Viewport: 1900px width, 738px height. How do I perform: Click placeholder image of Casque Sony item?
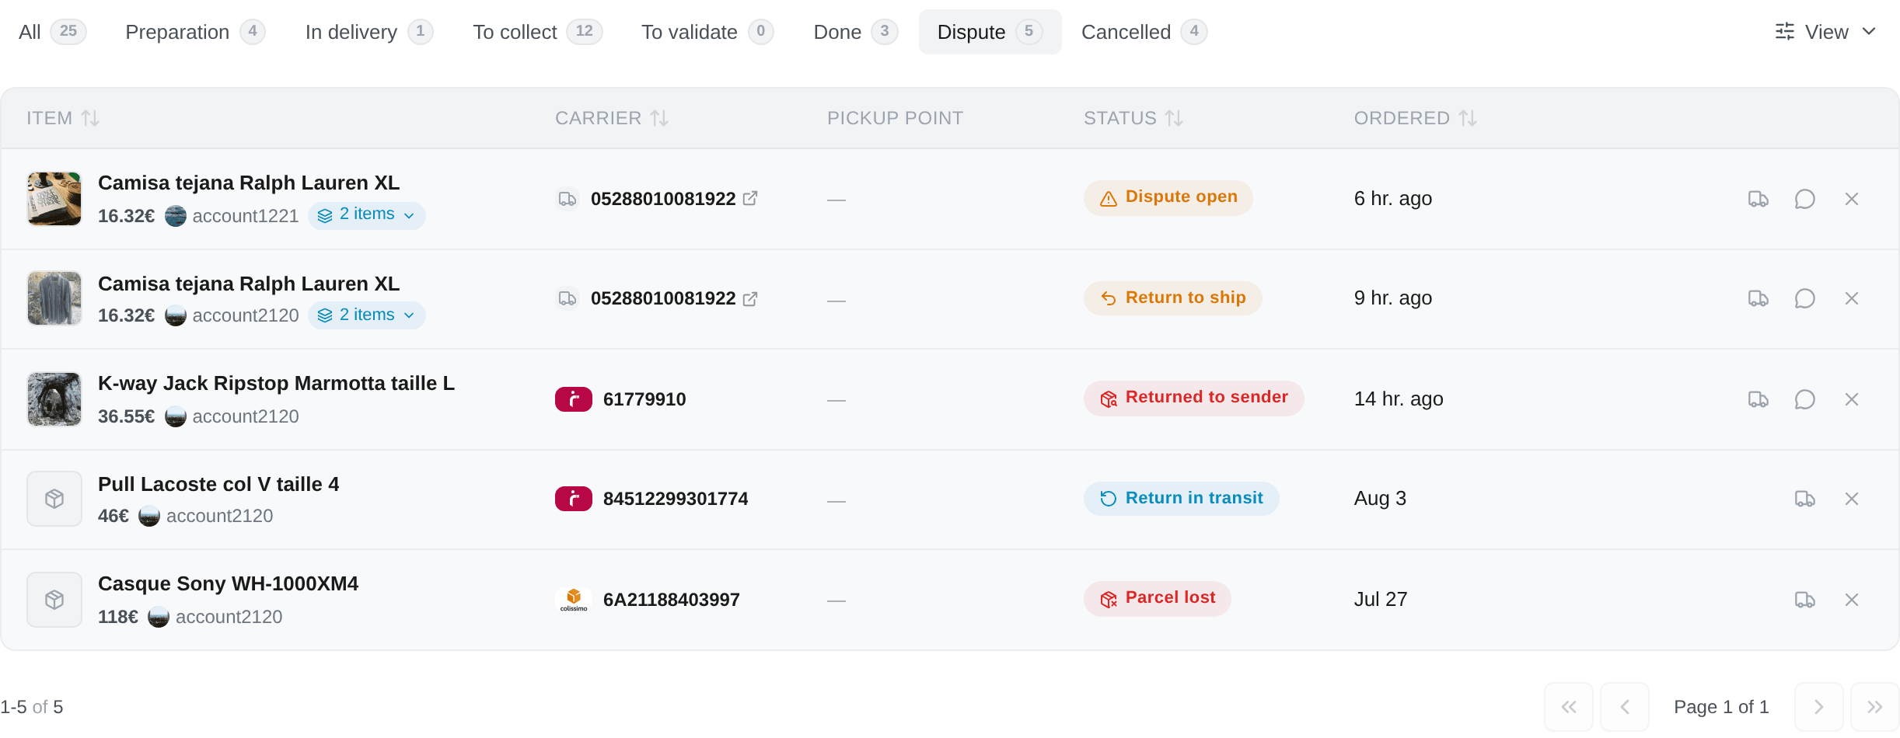[54, 600]
